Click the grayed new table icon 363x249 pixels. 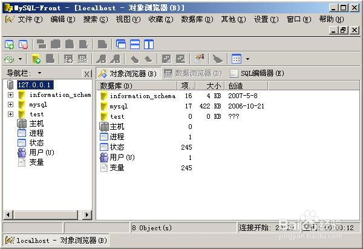point(69,59)
